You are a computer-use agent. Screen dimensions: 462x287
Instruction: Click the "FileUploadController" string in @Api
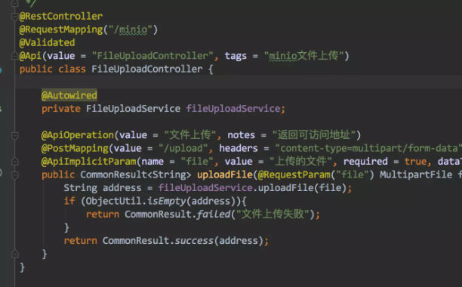pyautogui.click(x=152, y=56)
